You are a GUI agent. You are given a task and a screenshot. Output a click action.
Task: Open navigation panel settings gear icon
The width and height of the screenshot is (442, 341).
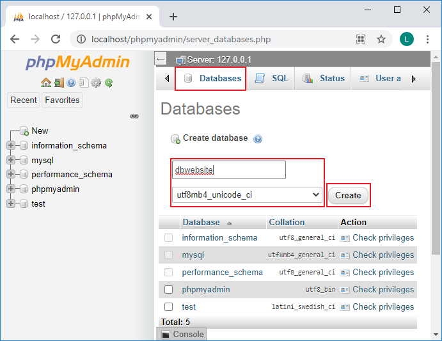tap(96, 83)
